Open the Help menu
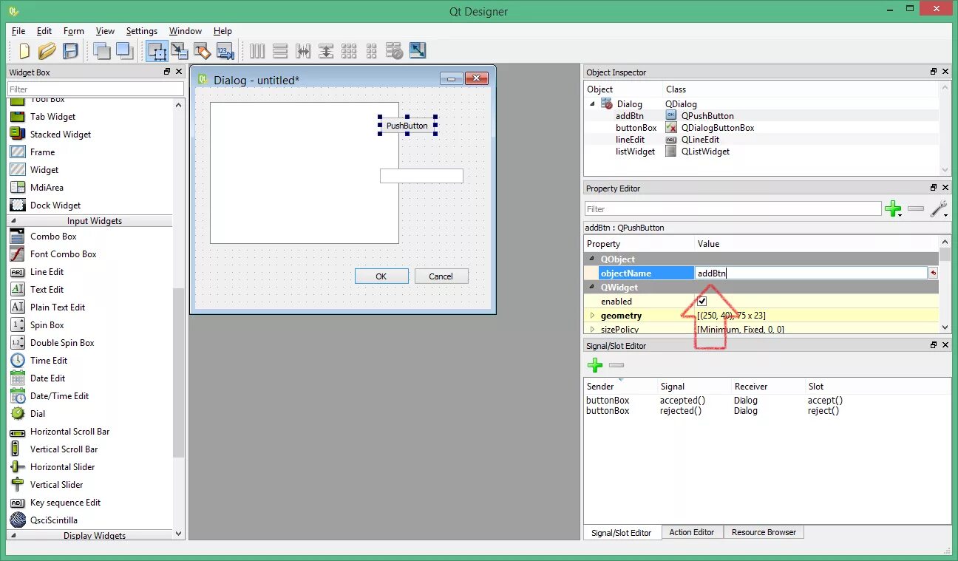 (x=222, y=31)
